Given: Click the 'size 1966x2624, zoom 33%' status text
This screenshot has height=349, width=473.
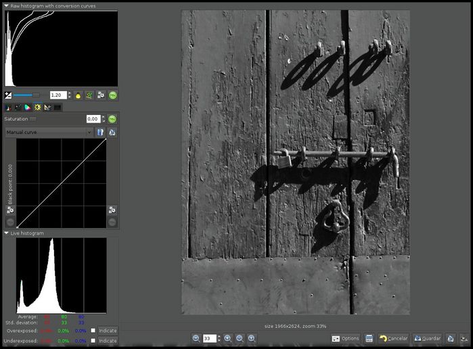Looking at the screenshot, I should pyautogui.click(x=295, y=326).
